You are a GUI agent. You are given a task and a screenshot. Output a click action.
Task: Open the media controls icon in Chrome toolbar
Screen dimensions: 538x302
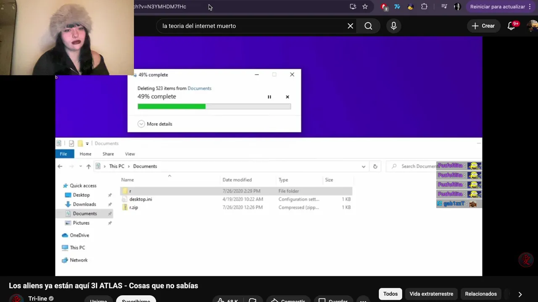pyautogui.click(x=444, y=7)
